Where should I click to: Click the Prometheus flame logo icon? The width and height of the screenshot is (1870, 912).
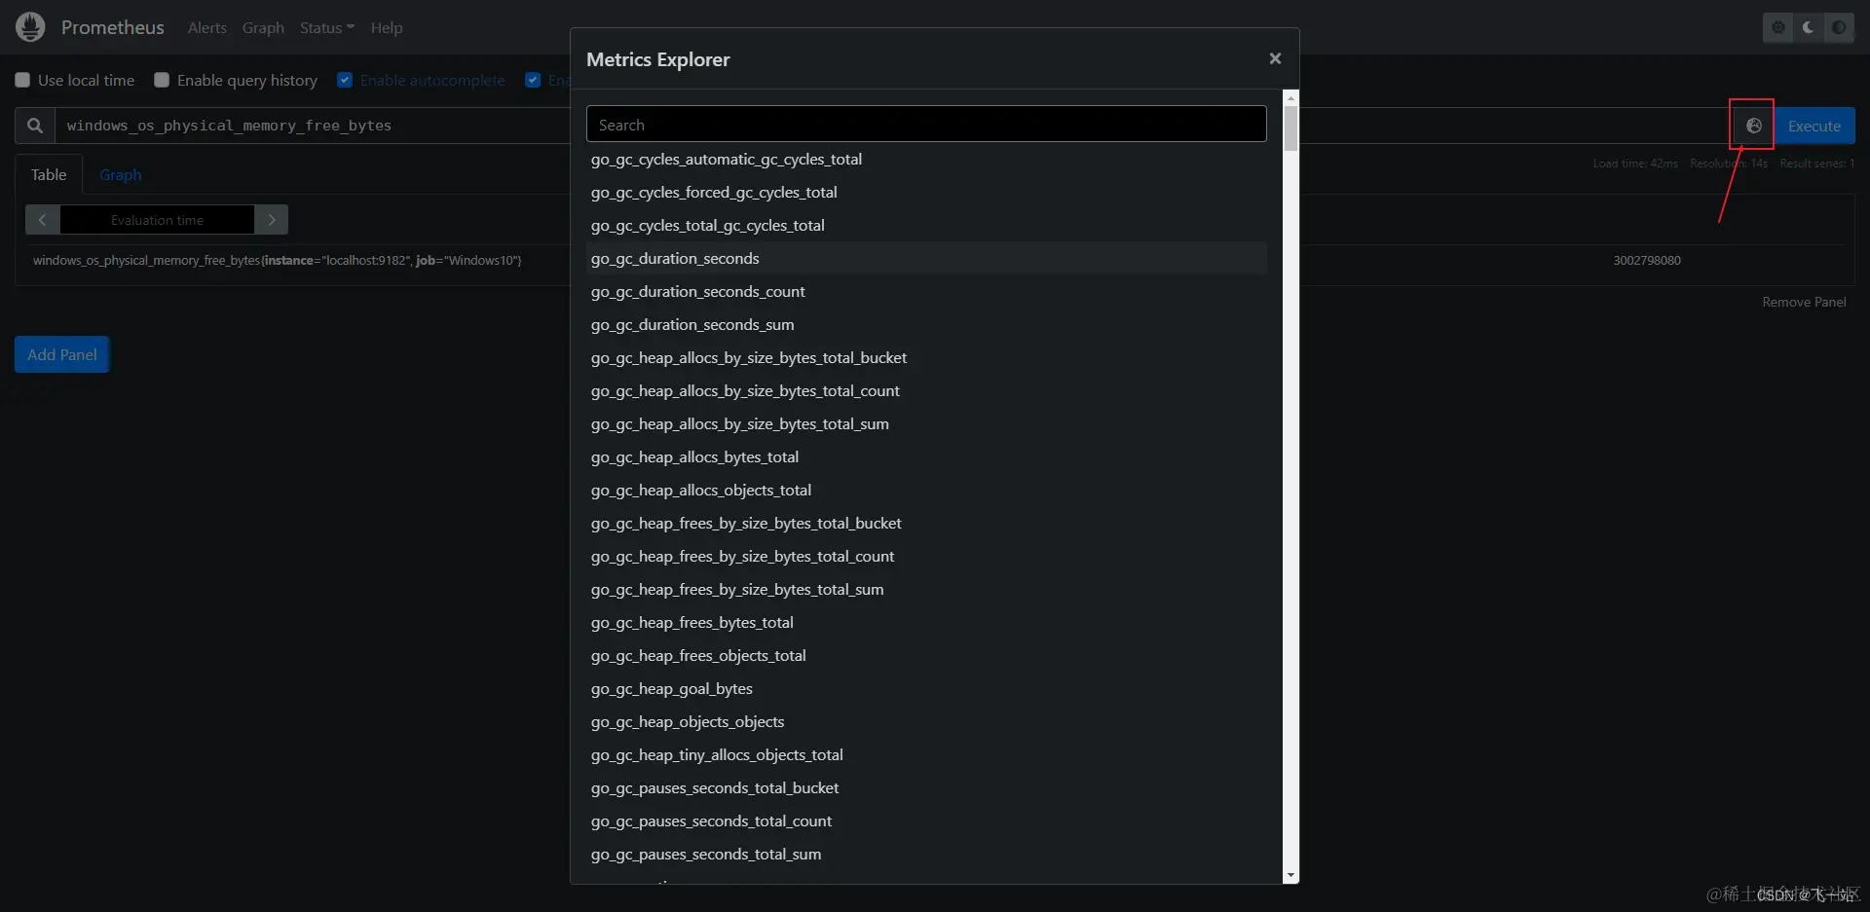pyautogui.click(x=30, y=27)
